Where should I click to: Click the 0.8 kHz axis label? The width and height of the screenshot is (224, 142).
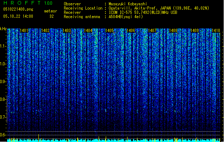click(x=3, y=99)
